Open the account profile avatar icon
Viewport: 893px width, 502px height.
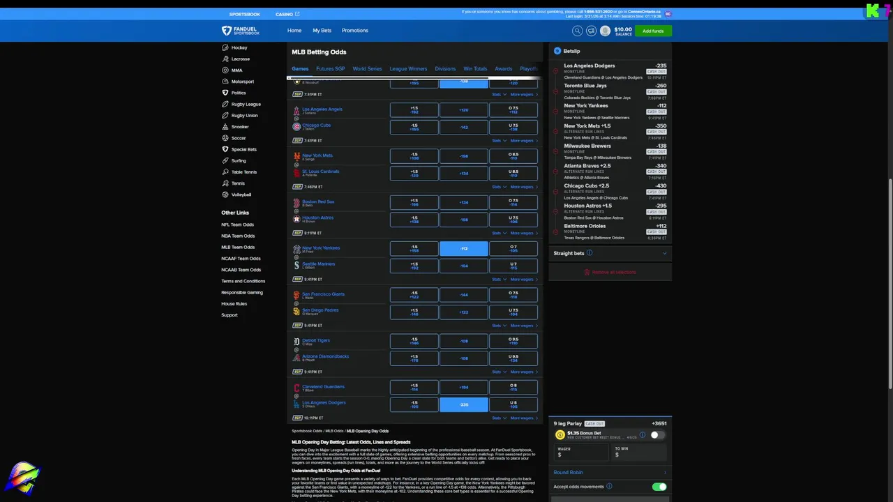605,31
